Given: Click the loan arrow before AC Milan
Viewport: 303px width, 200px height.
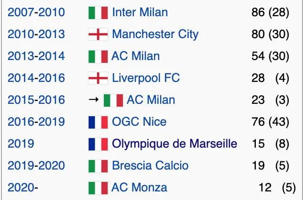Looking at the screenshot, I should coord(94,100).
